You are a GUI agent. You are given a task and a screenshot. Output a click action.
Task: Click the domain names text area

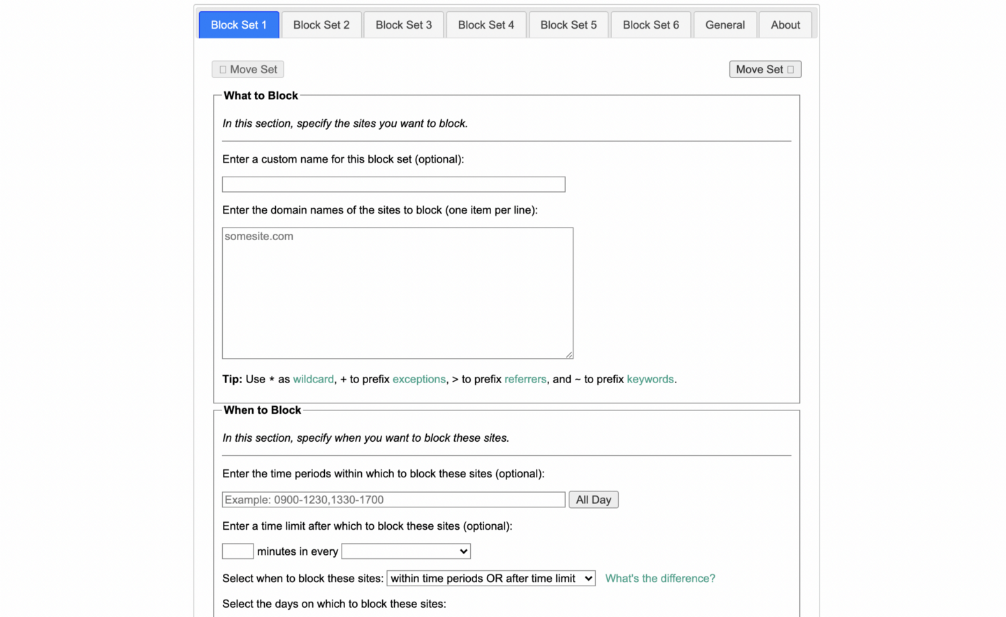(x=398, y=293)
